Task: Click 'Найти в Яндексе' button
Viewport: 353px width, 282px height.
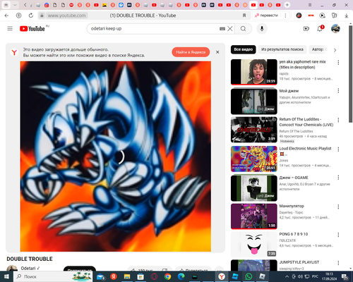Action: coord(191,52)
